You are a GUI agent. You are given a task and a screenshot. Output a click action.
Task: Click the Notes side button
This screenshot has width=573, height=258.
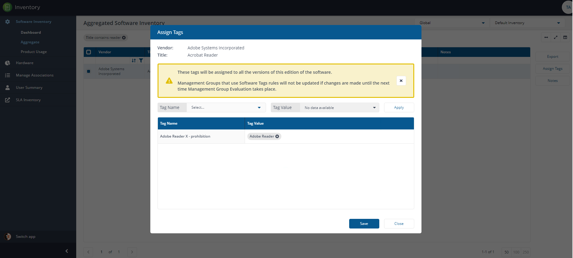[553, 81]
